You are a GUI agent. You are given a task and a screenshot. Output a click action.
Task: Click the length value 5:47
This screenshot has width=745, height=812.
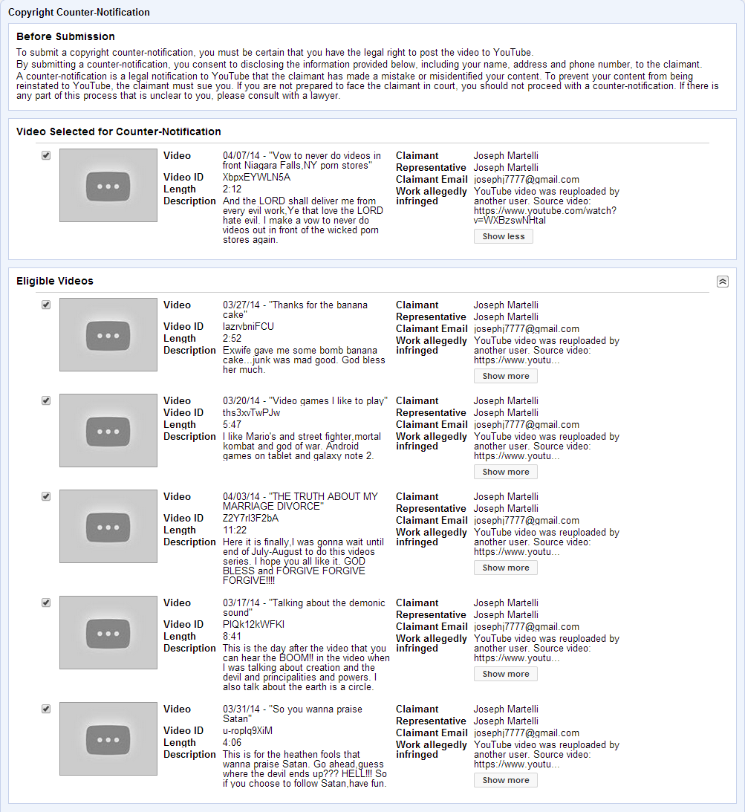pos(232,425)
